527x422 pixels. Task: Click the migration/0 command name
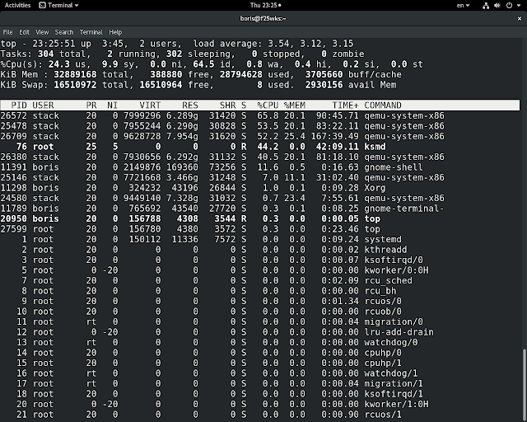pyautogui.click(x=394, y=322)
